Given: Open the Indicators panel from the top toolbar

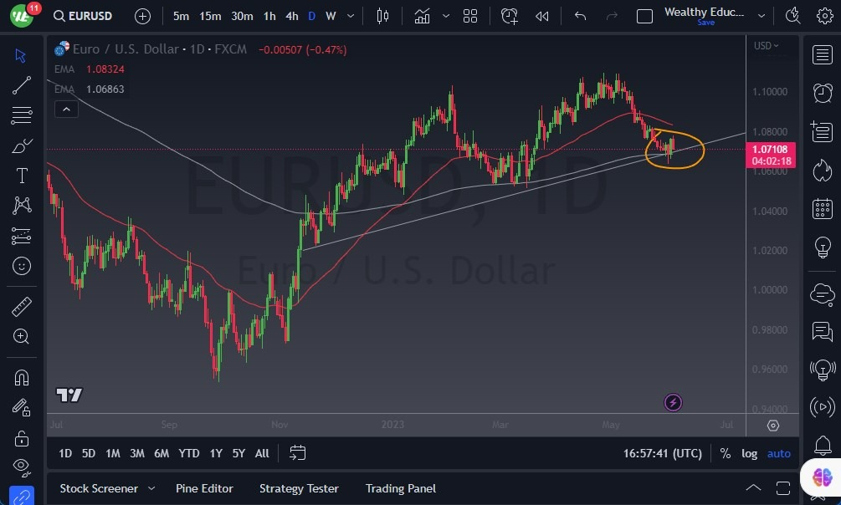Looking at the screenshot, I should [422, 15].
